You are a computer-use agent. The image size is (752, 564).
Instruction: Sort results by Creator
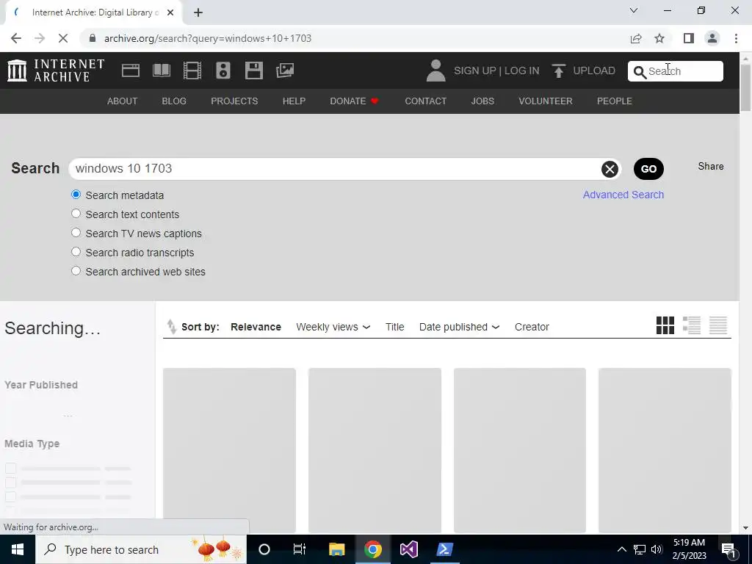[532, 327]
